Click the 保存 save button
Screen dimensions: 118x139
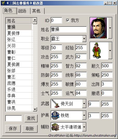point(13,129)
